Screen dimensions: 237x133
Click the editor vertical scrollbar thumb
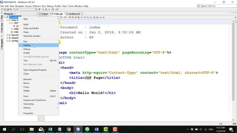[x=233, y=62]
